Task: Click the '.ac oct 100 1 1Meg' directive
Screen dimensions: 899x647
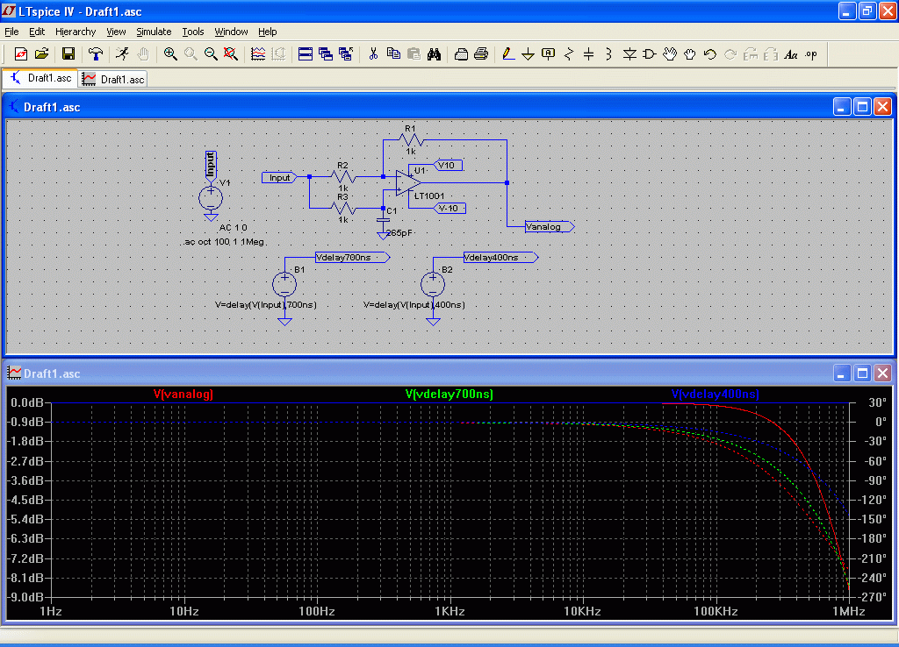Action: (x=224, y=242)
